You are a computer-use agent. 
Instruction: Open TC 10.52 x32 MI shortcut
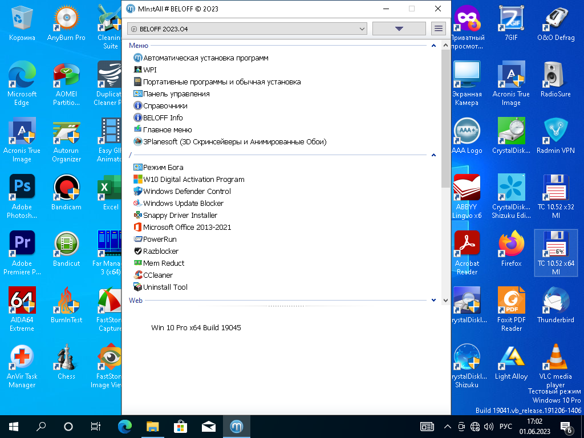click(555, 197)
